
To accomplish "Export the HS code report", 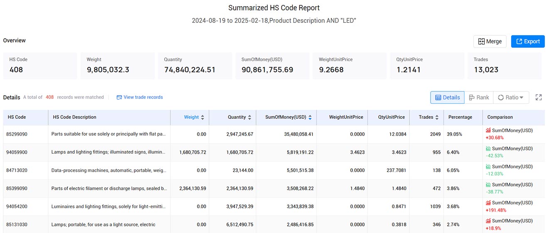I will point(527,41).
